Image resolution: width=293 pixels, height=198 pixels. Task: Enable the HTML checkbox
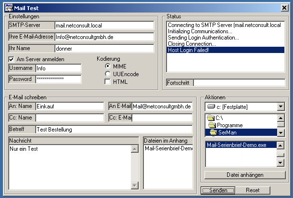tap(107, 82)
